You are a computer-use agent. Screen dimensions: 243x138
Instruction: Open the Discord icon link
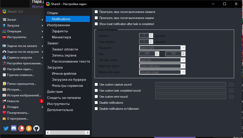click(14, 128)
